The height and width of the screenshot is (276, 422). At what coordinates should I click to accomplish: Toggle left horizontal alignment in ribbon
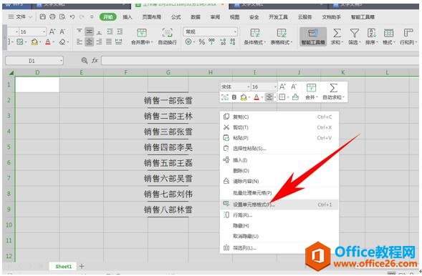click(x=80, y=41)
